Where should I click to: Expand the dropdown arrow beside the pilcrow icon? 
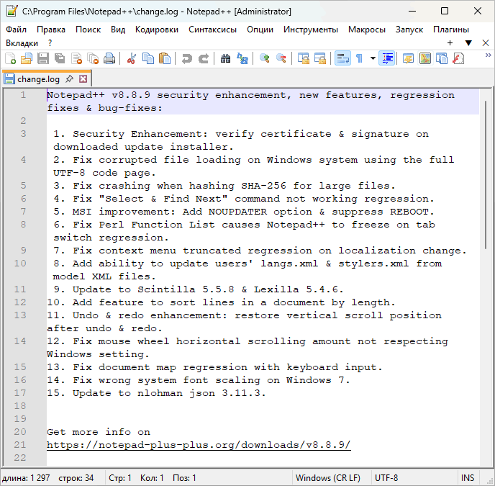(x=372, y=58)
